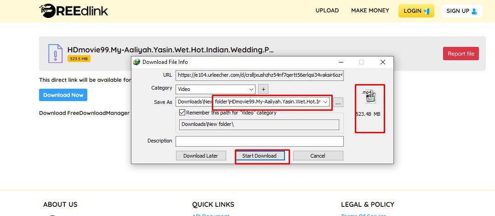Minimize the Download File Info dialog

(341, 62)
